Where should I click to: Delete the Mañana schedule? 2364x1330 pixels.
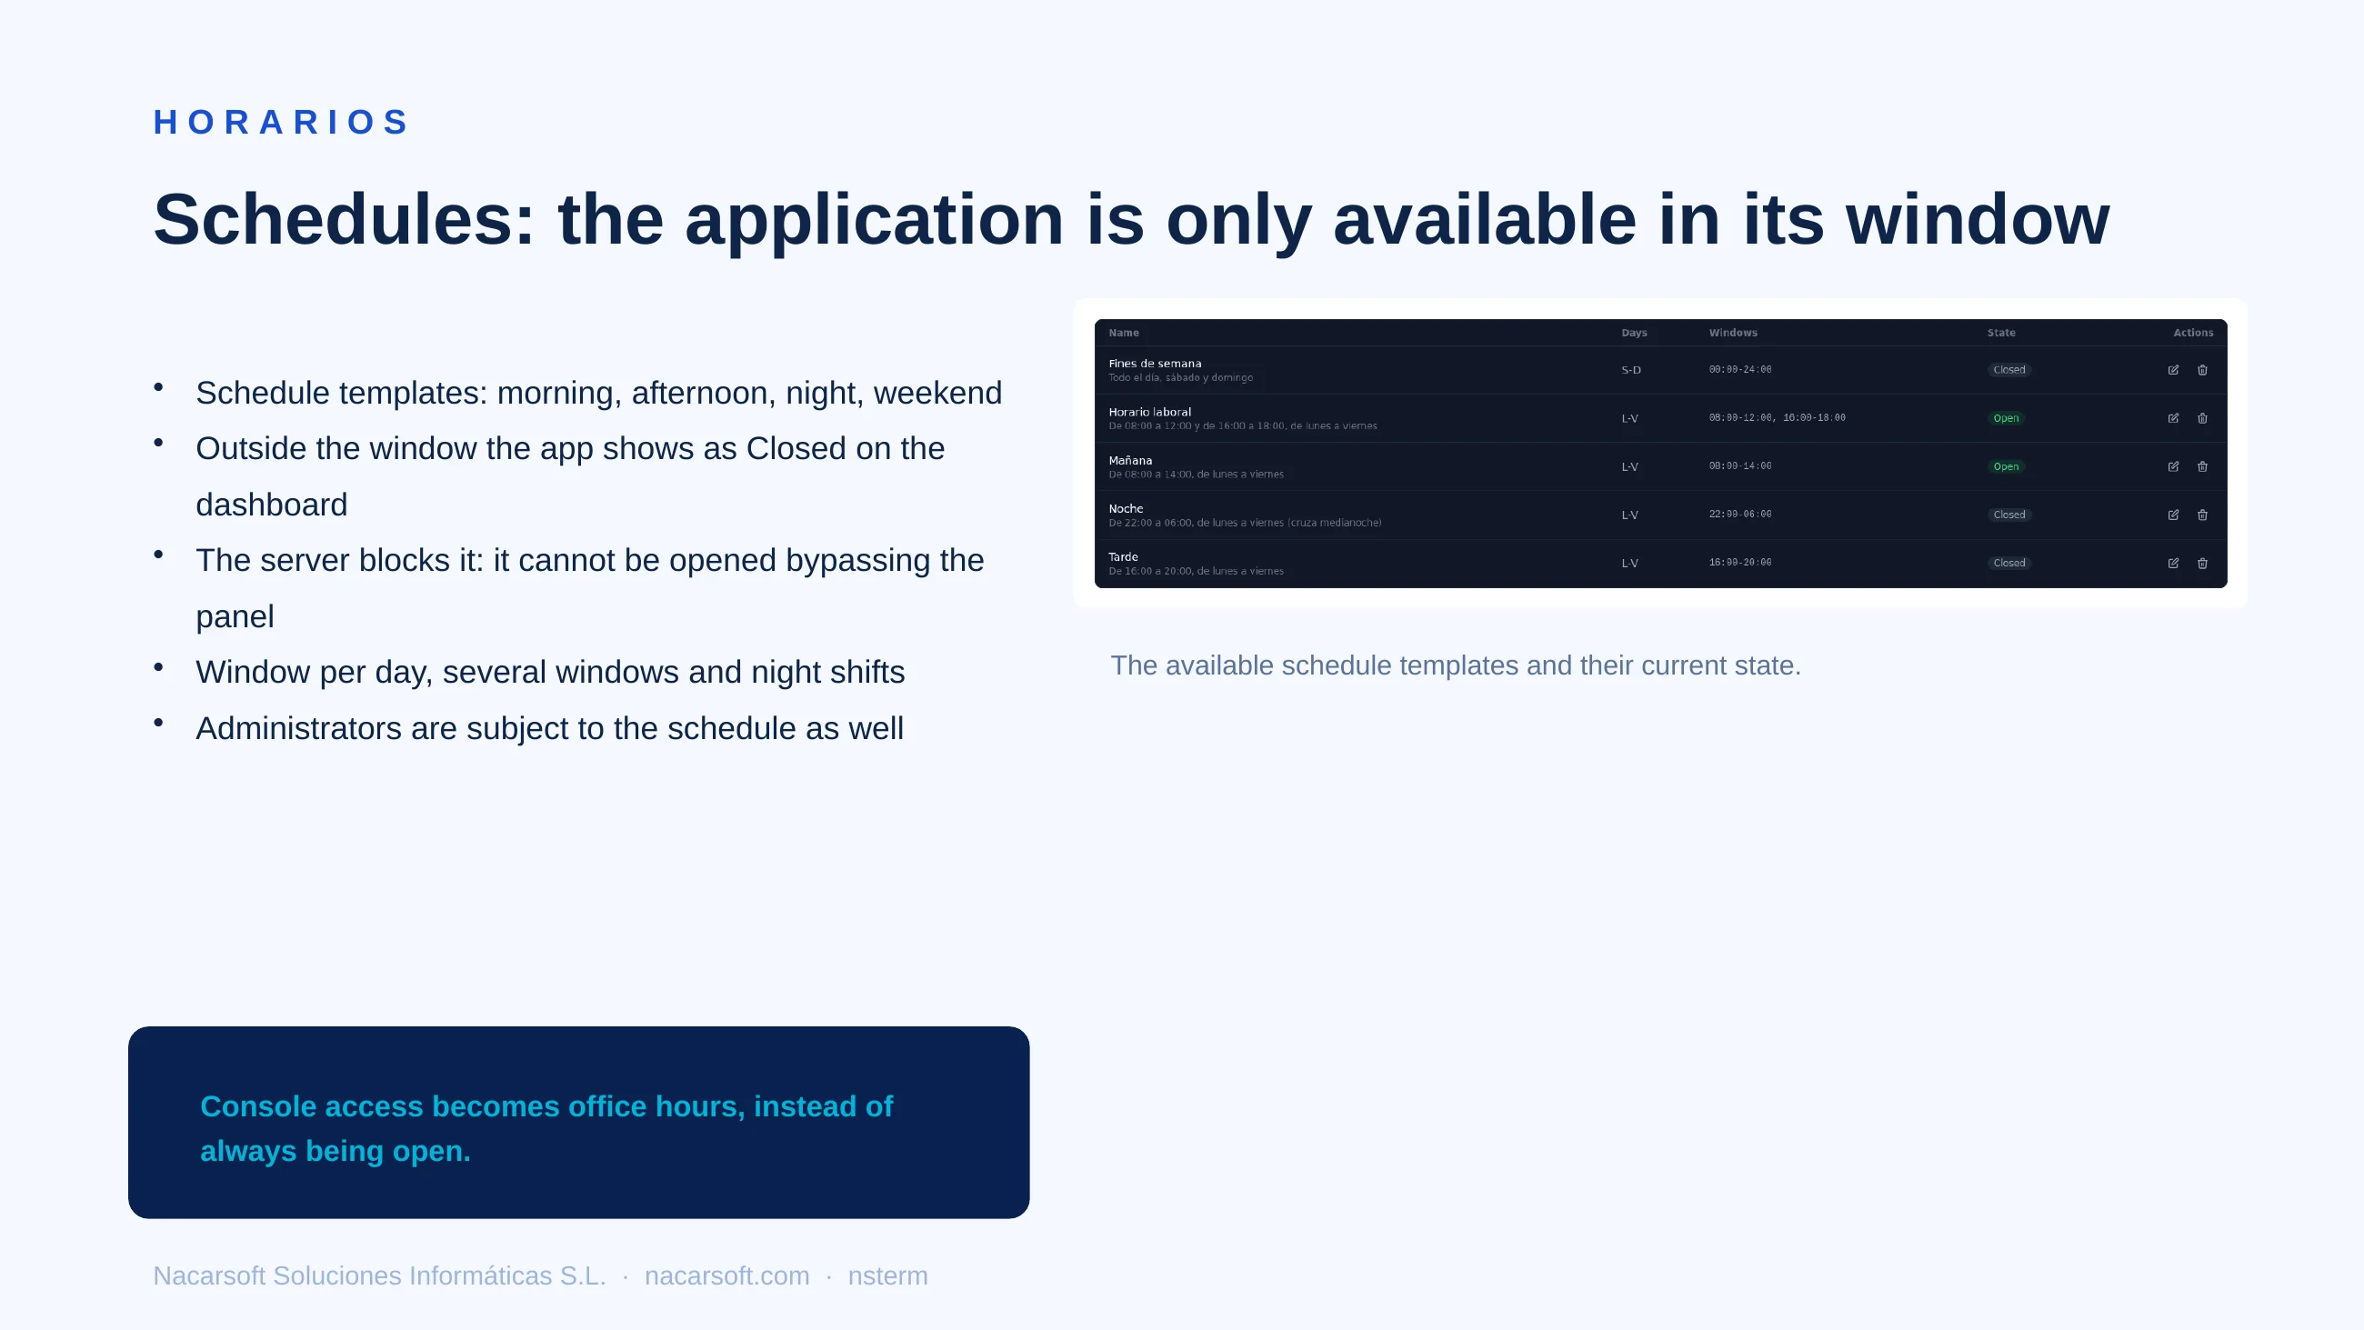coord(2202,466)
